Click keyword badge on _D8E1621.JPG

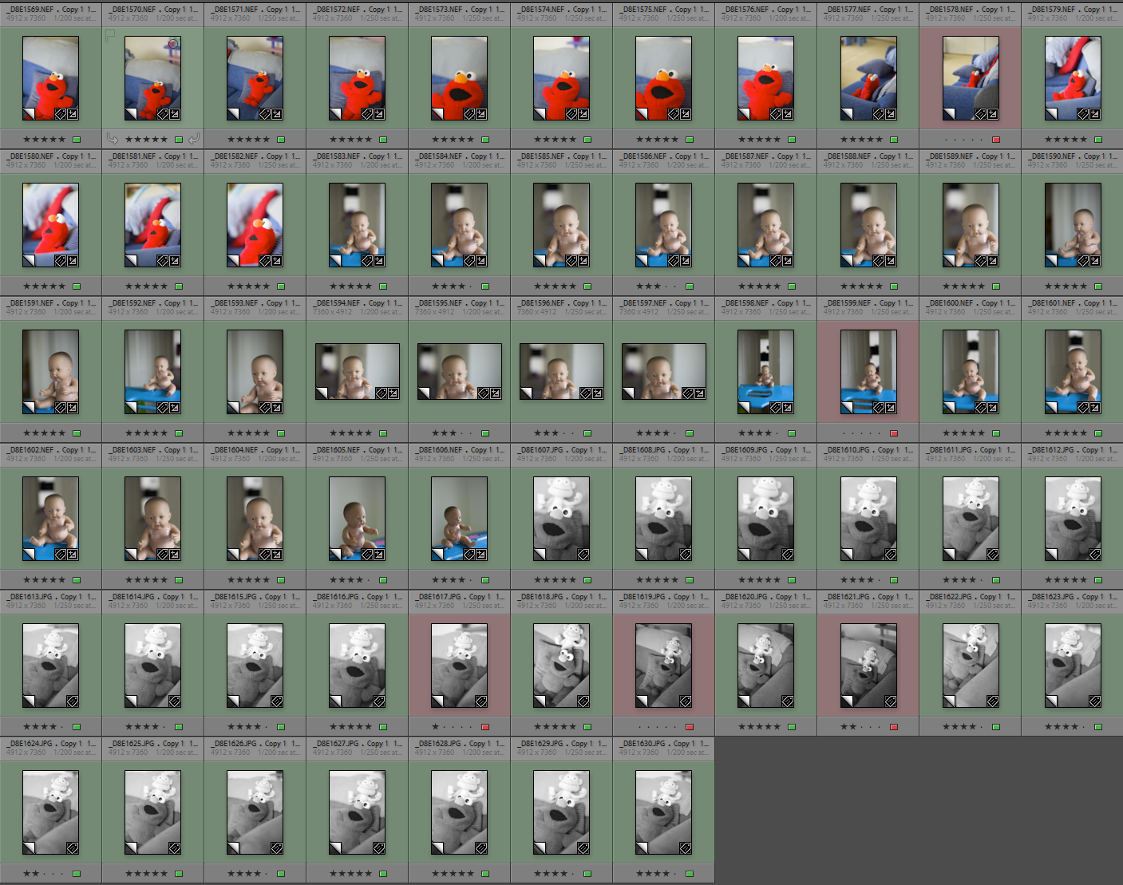pos(890,701)
